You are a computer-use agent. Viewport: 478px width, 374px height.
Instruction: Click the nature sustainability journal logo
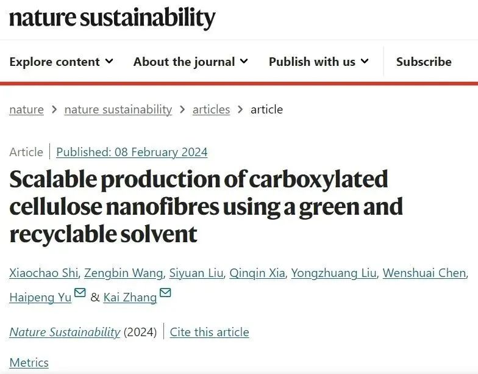112,18
